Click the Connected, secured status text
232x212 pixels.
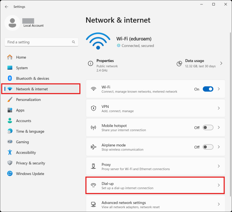[x=137, y=46]
